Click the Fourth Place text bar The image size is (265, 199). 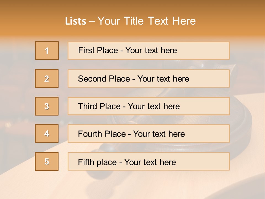(149, 133)
